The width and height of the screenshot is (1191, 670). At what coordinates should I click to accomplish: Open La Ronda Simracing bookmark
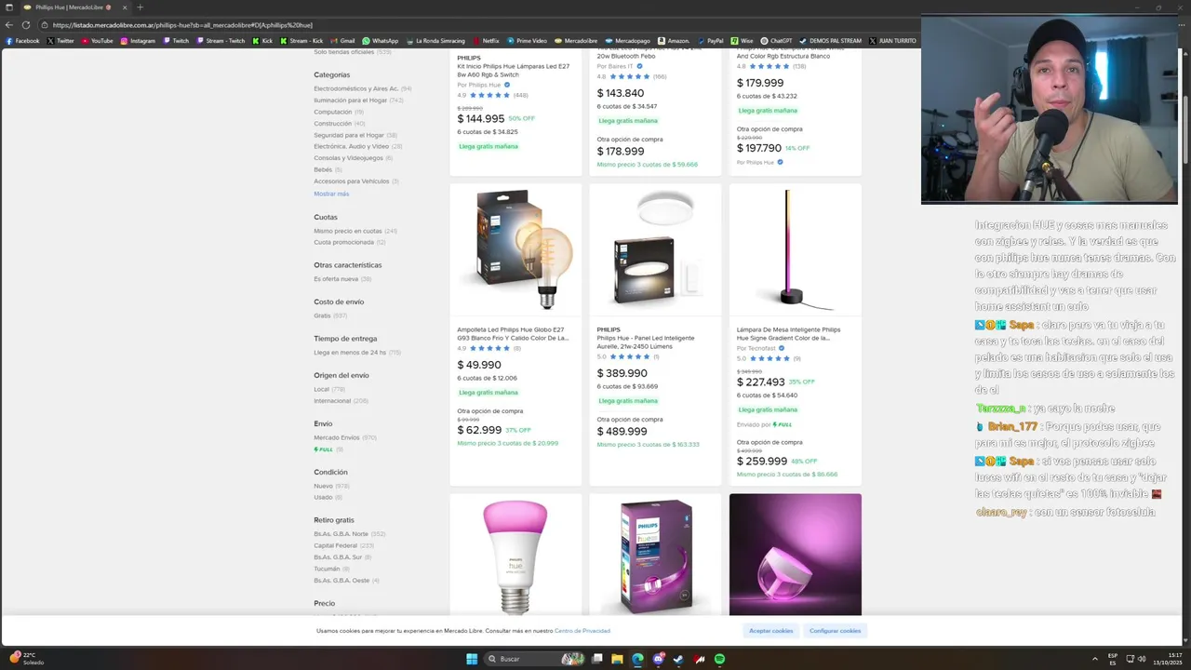point(435,41)
